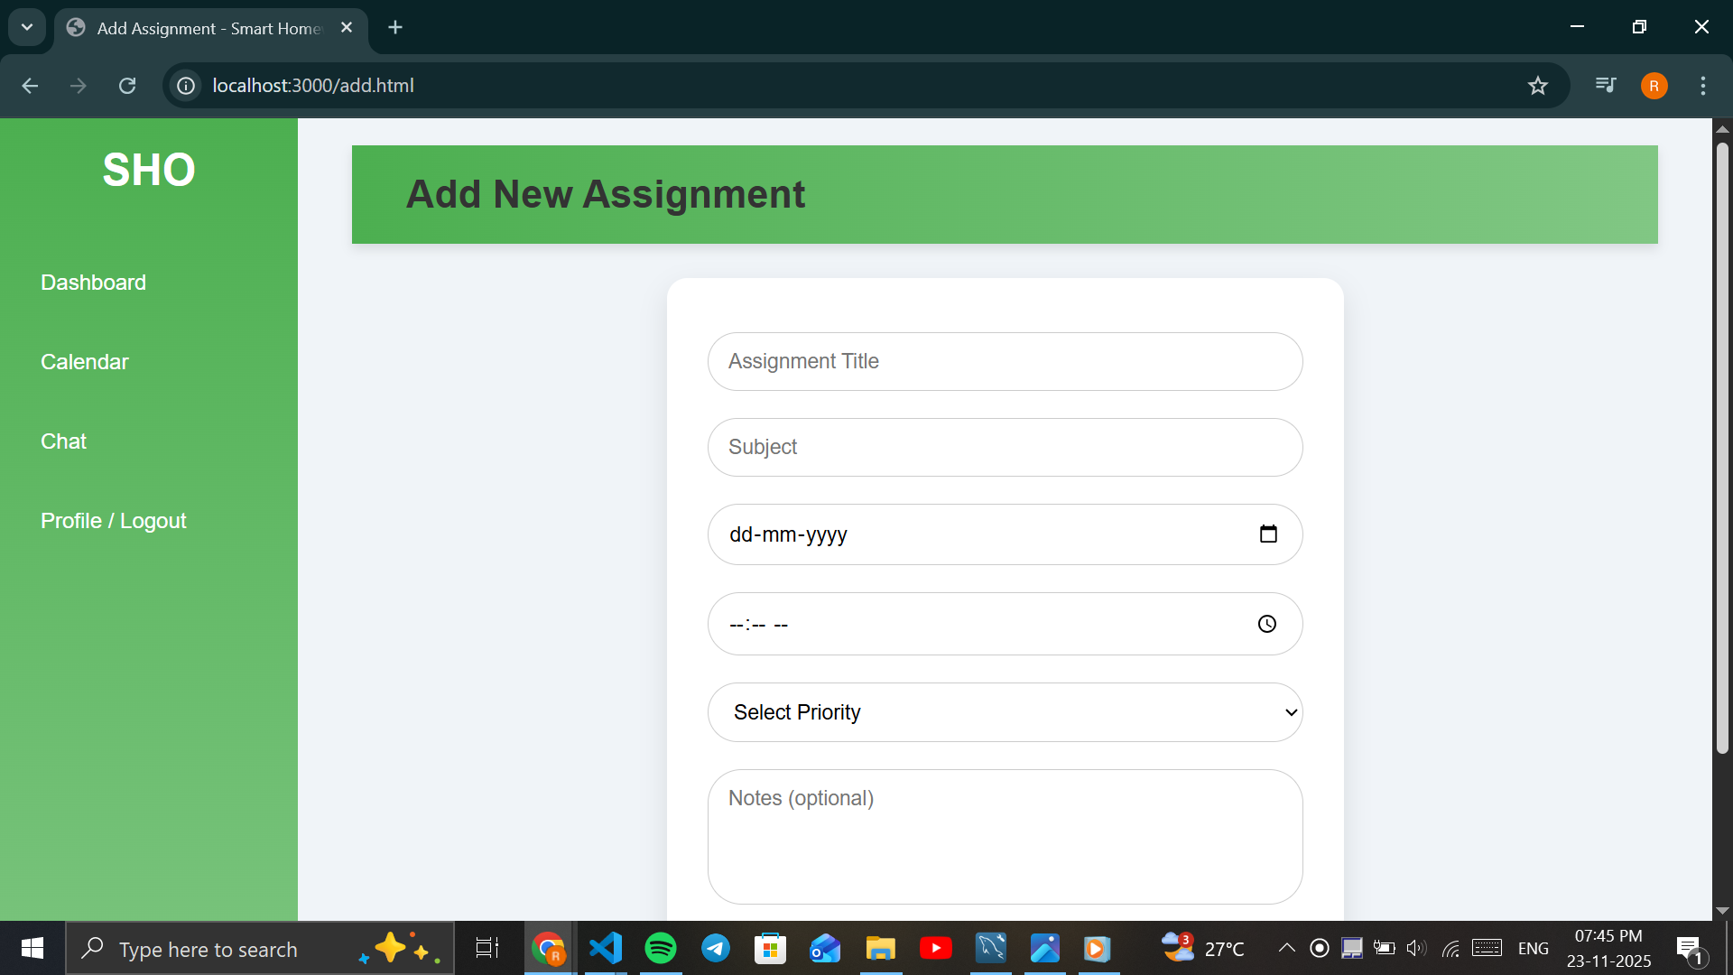Open Chrome media control icon
Image resolution: width=1733 pixels, height=975 pixels.
1606,86
